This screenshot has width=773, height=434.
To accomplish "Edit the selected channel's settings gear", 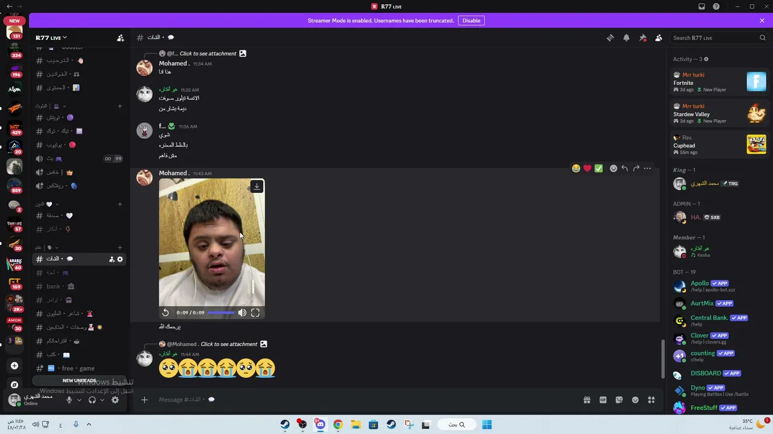I will click(x=120, y=259).
